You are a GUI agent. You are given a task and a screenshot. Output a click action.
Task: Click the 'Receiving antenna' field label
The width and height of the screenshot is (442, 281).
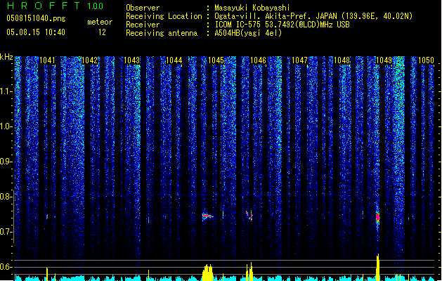(162, 33)
